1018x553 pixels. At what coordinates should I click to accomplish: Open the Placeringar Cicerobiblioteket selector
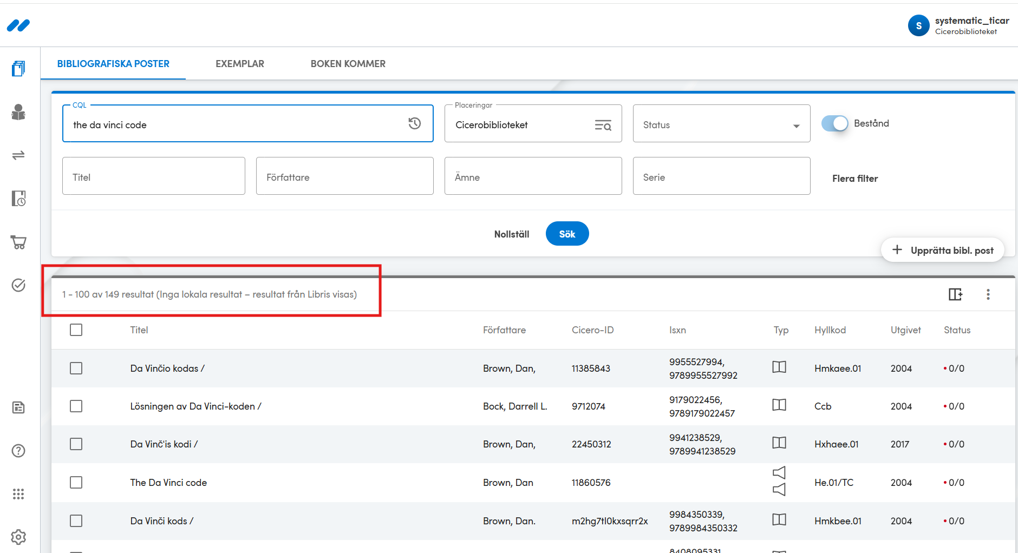(533, 123)
